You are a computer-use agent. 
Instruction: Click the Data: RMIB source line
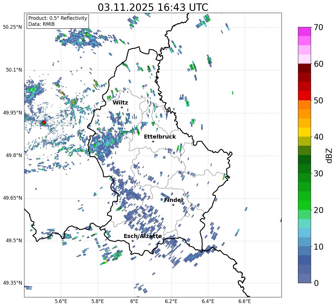41,24
